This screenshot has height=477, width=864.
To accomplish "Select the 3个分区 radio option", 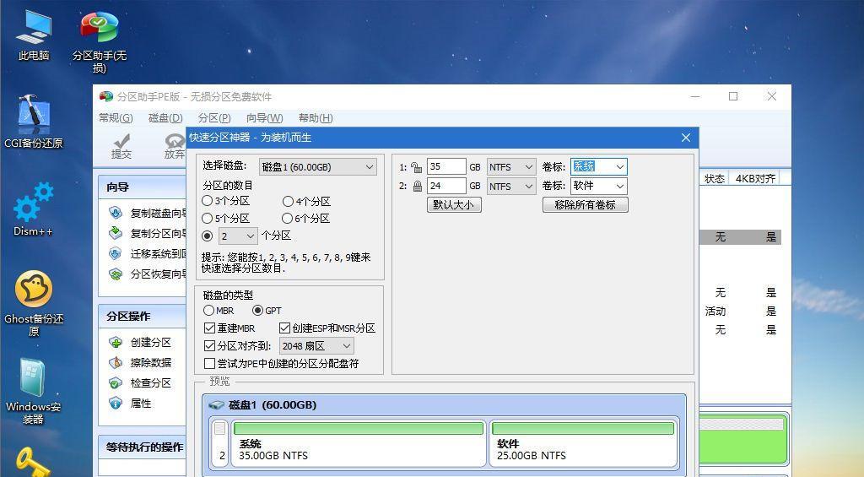I will point(208,201).
